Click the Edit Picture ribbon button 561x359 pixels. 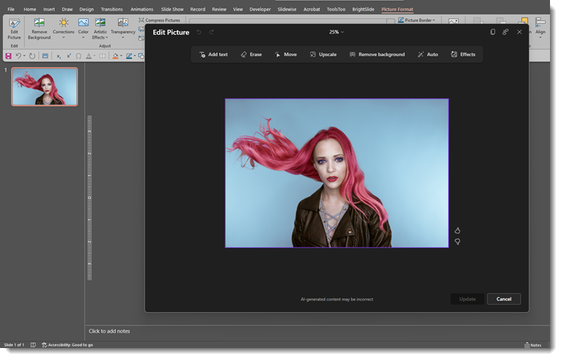pos(14,29)
